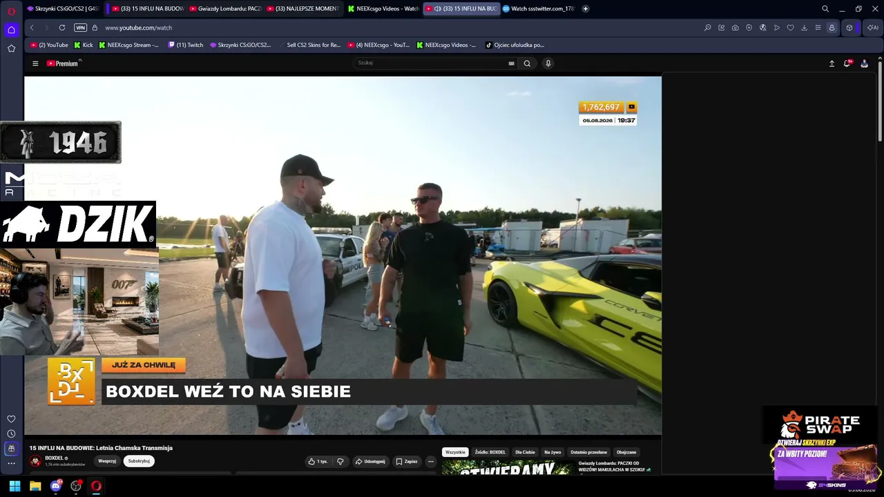The width and height of the screenshot is (884, 497).
Task: Switch to NAJLEPSZE MOMENTY tab
Action: 304,9
